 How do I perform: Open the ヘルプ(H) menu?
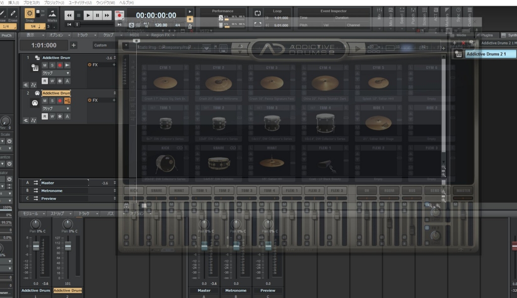(126, 3)
